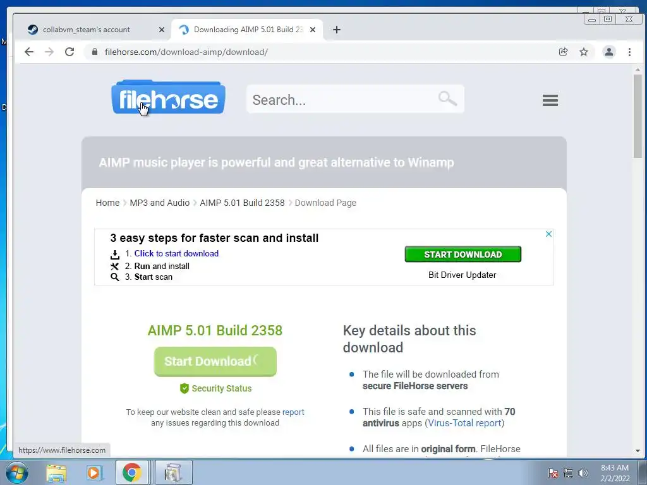Click the FileHorse logo
Image resolution: width=647 pixels, height=485 pixels.
coord(168,97)
